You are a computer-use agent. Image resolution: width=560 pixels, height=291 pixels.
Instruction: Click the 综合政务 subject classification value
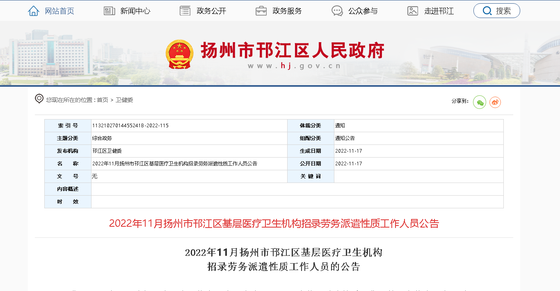102,138
